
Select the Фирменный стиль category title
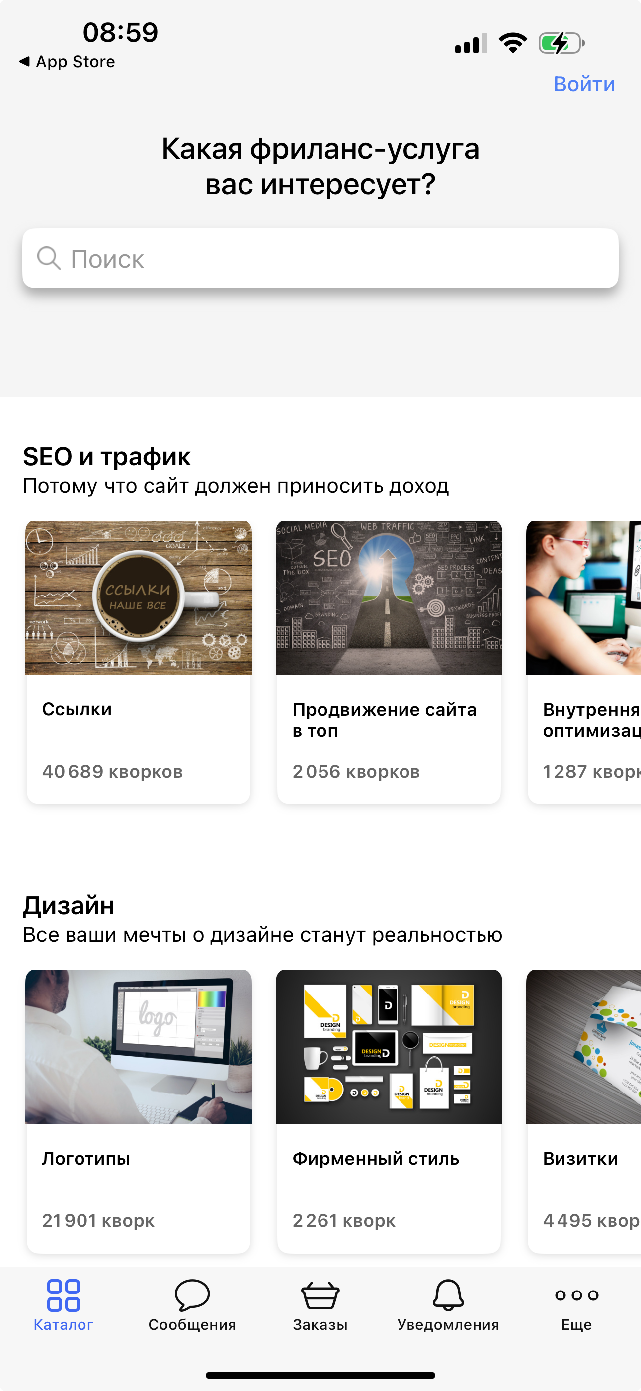tap(376, 1158)
